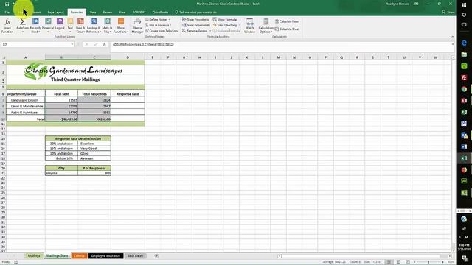Click Create from Selection
The width and height of the screenshot is (472, 265).
point(162,31)
